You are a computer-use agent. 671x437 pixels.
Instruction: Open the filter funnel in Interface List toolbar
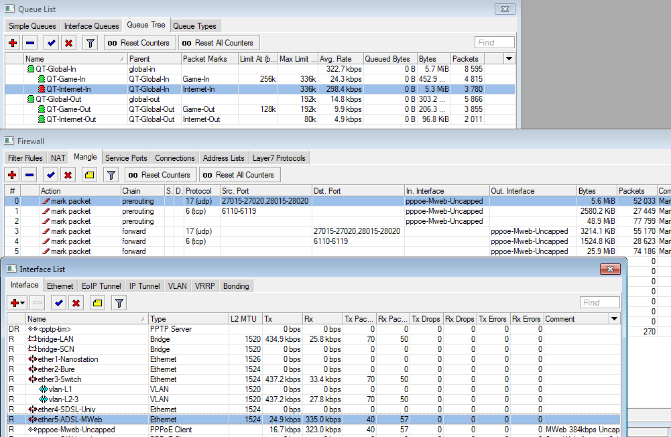(119, 303)
